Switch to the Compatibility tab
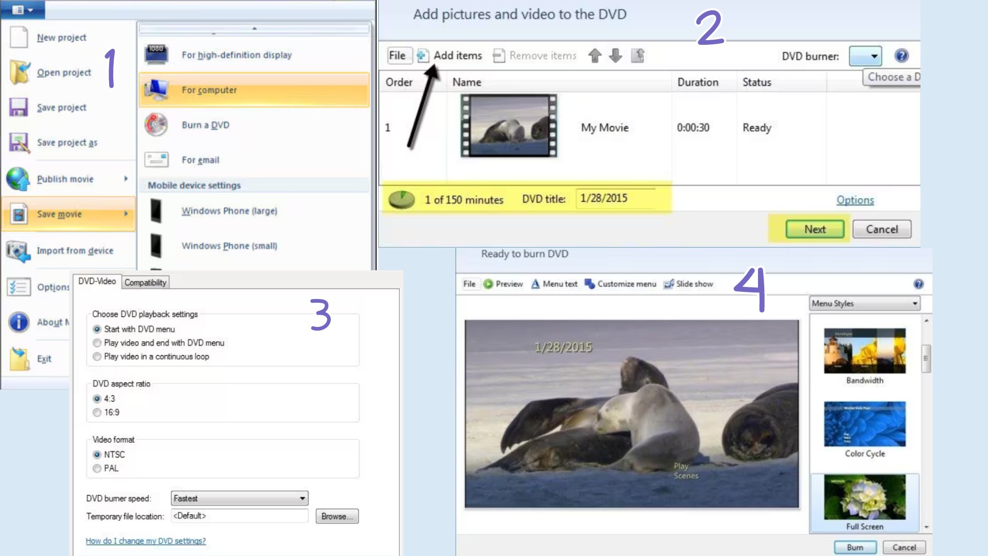This screenshot has height=556, width=988. 145,283
